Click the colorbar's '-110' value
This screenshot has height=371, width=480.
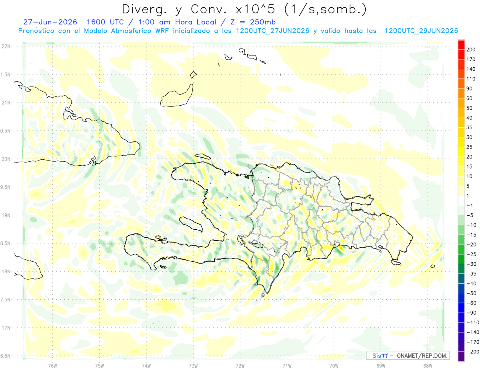(x=473, y=323)
